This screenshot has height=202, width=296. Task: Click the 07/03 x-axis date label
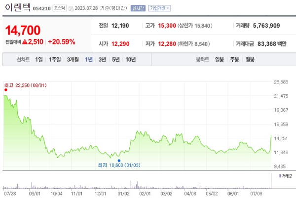[256, 194]
